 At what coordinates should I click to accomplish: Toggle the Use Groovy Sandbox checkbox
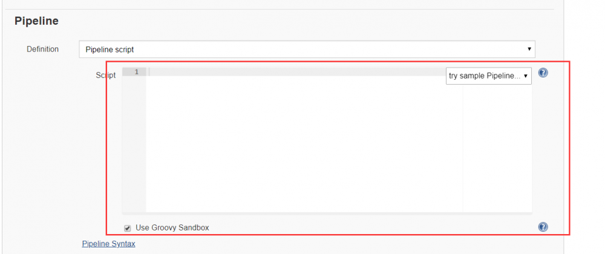tap(128, 228)
